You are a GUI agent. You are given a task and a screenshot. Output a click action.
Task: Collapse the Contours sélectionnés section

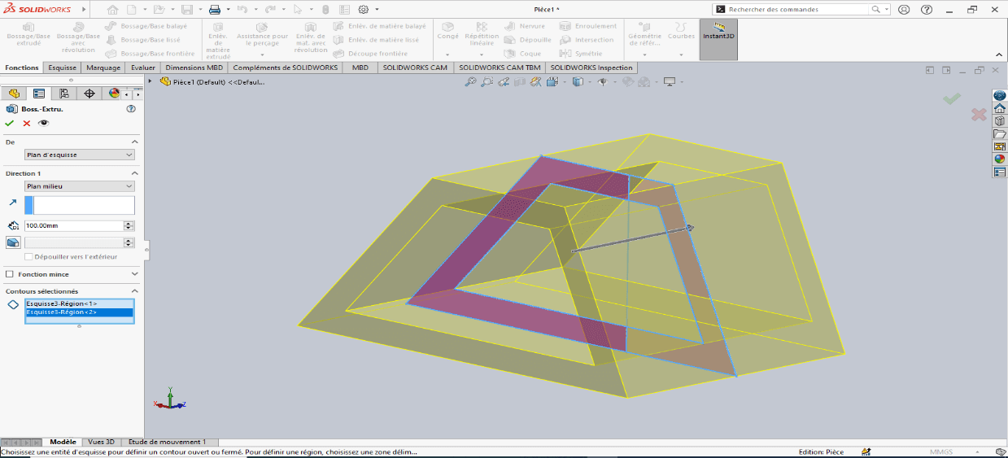135,291
